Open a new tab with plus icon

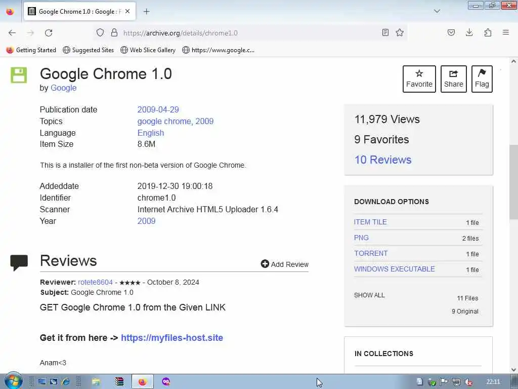pyautogui.click(x=146, y=12)
